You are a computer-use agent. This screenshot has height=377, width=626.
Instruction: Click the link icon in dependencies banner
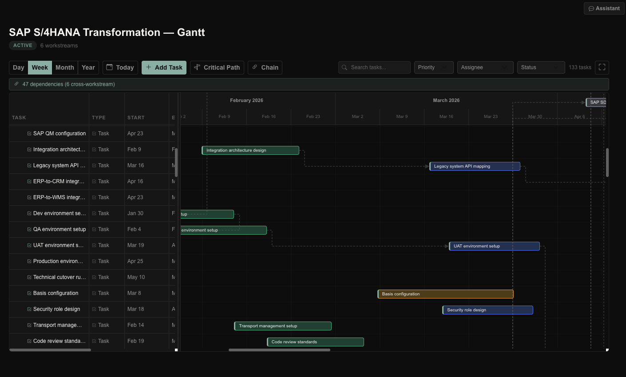tap(16, 84)
